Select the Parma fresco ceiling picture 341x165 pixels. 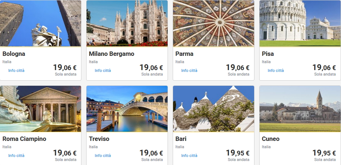[x=214, y=23]
